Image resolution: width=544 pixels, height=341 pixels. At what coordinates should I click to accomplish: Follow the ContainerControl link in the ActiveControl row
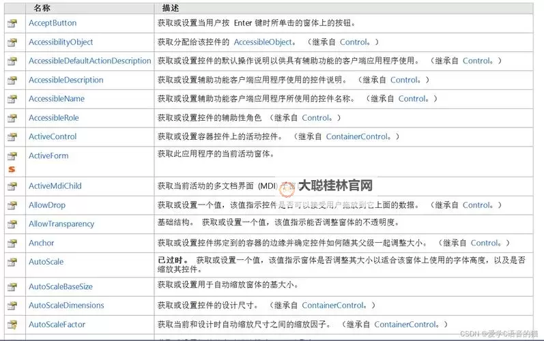(357, 136)
